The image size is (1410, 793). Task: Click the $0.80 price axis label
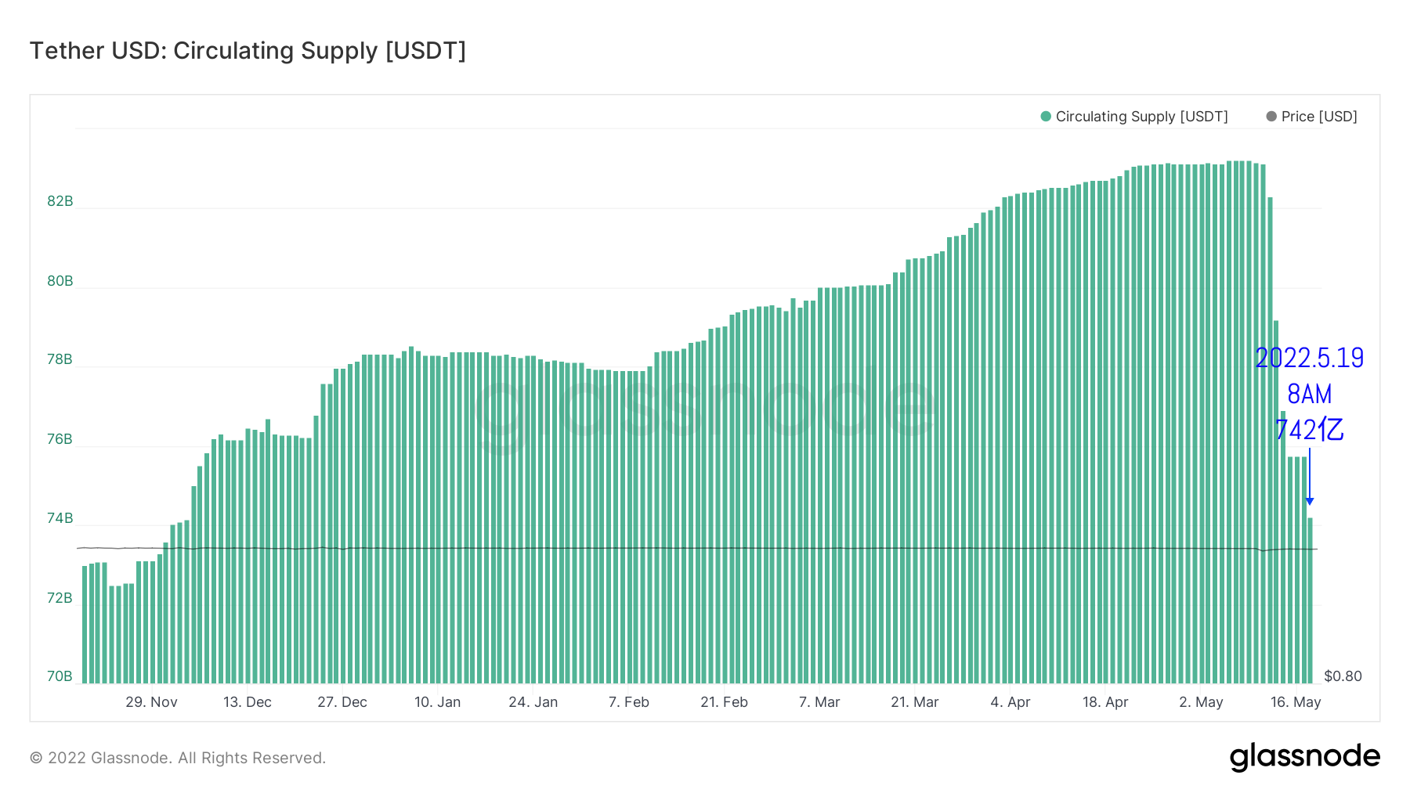coord(1343,676)
